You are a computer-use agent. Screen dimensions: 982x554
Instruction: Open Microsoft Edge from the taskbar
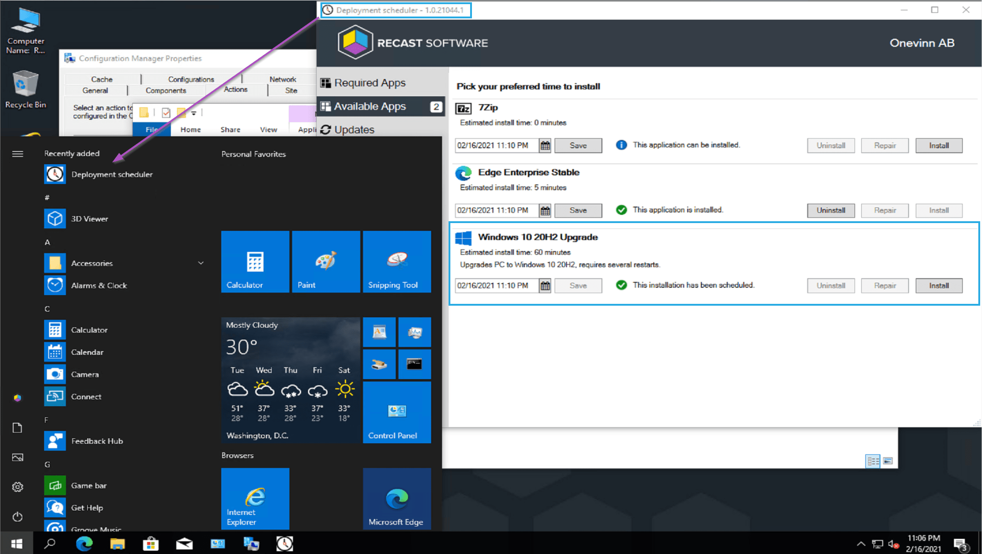(x=84, y=543)
